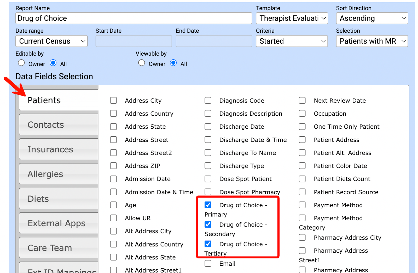
Task: Choose All under Viewable by
Action: point(173,63)
